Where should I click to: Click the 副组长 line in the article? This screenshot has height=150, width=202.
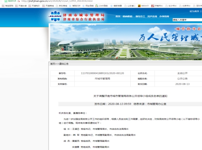click(99, 135)
